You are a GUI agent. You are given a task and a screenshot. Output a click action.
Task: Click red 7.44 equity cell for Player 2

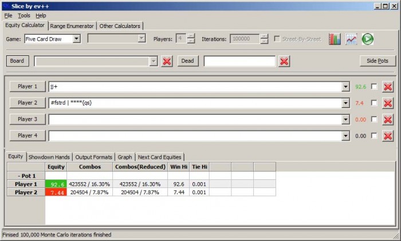pyautogui.click(x=56, y=192)
